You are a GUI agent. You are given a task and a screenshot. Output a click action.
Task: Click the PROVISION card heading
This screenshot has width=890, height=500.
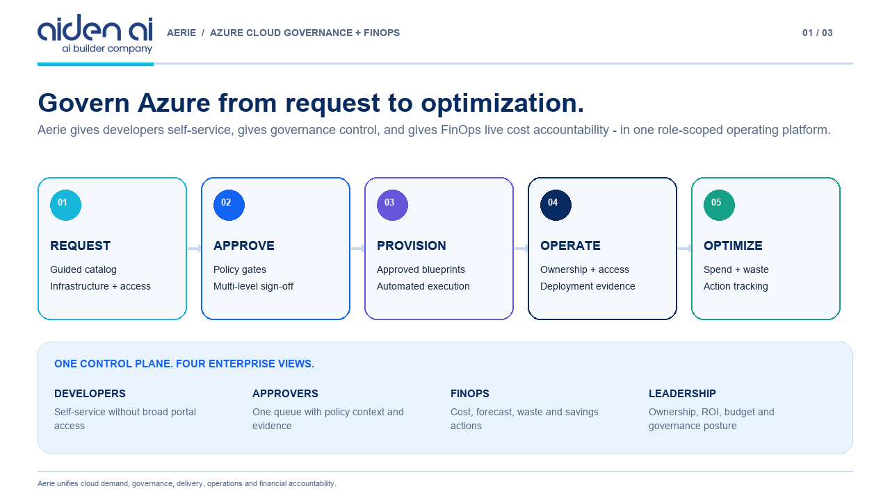click(x=412, y=246)
